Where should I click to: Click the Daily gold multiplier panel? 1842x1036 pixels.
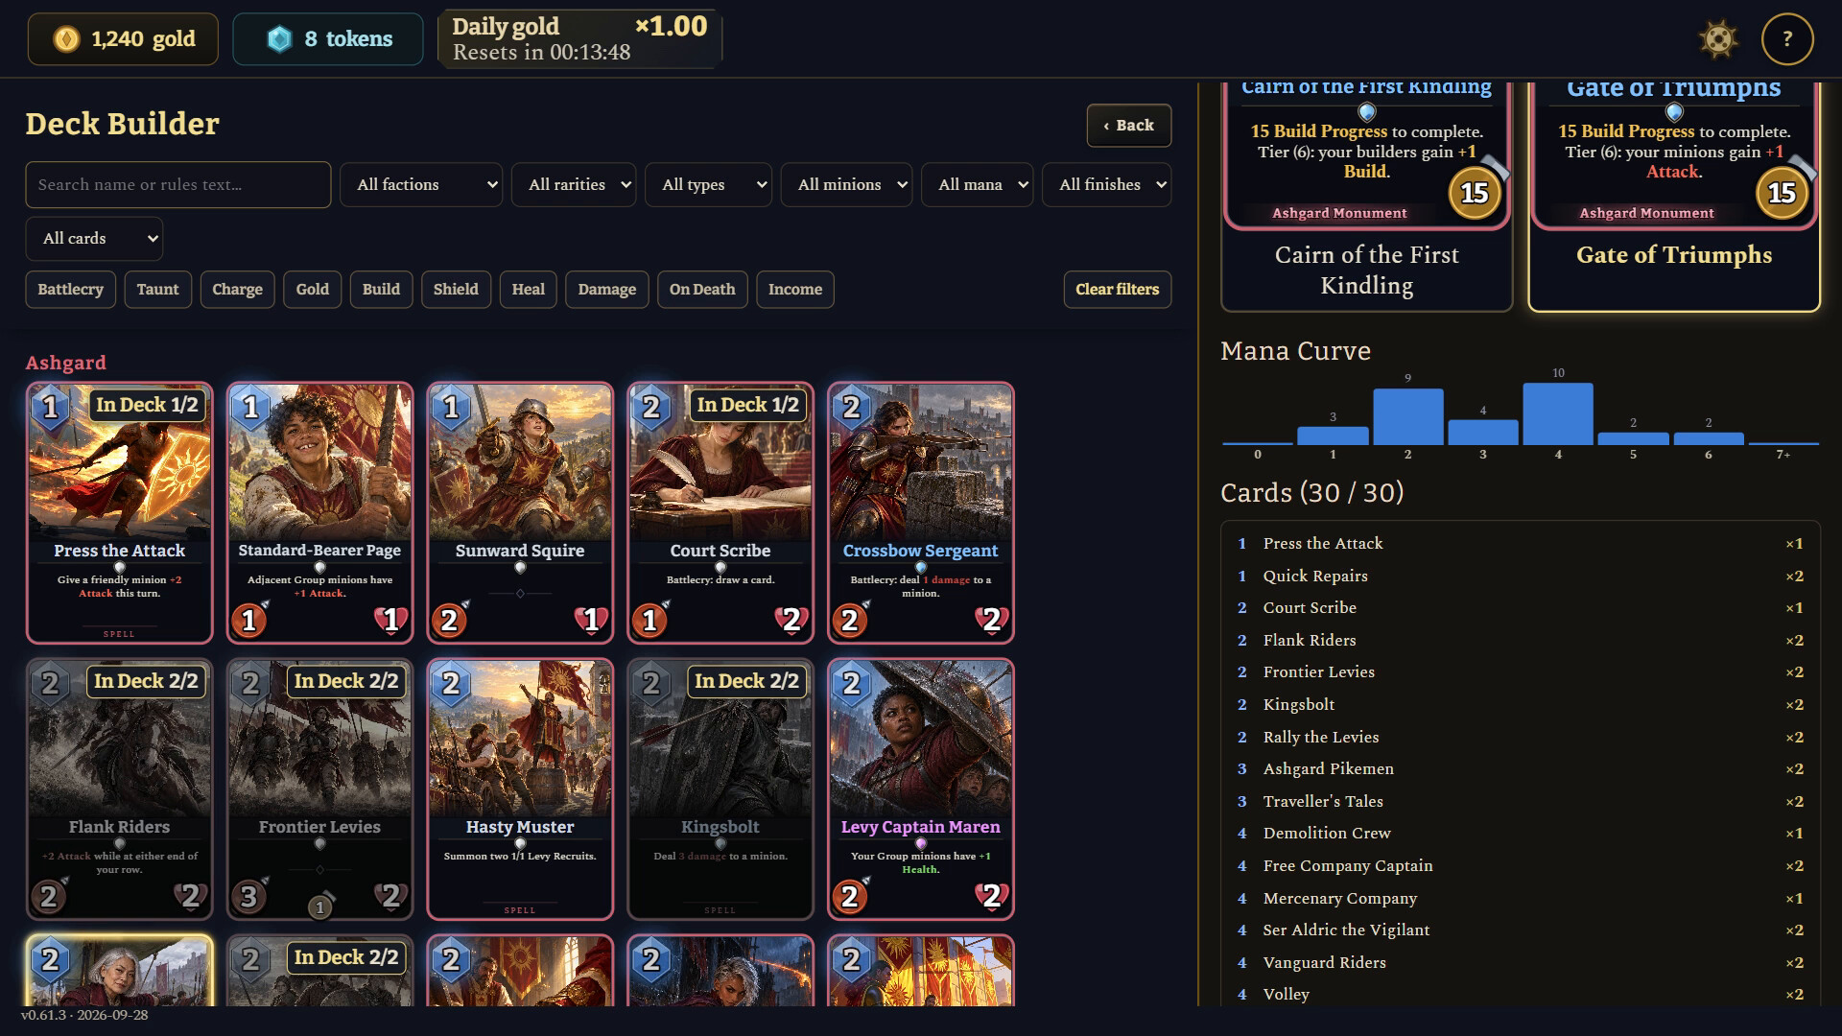click(579, 39)
